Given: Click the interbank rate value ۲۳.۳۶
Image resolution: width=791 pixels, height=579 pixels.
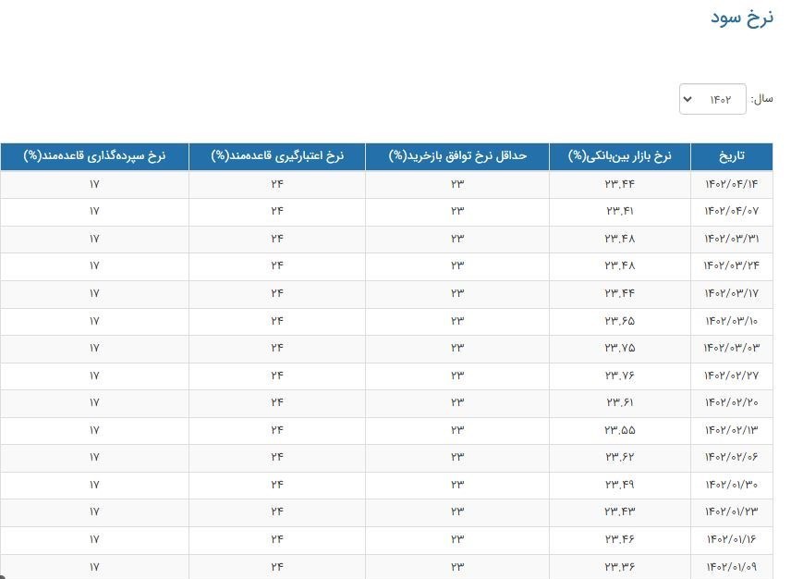Looking at the screenshot, I should (x=619, y=566).
